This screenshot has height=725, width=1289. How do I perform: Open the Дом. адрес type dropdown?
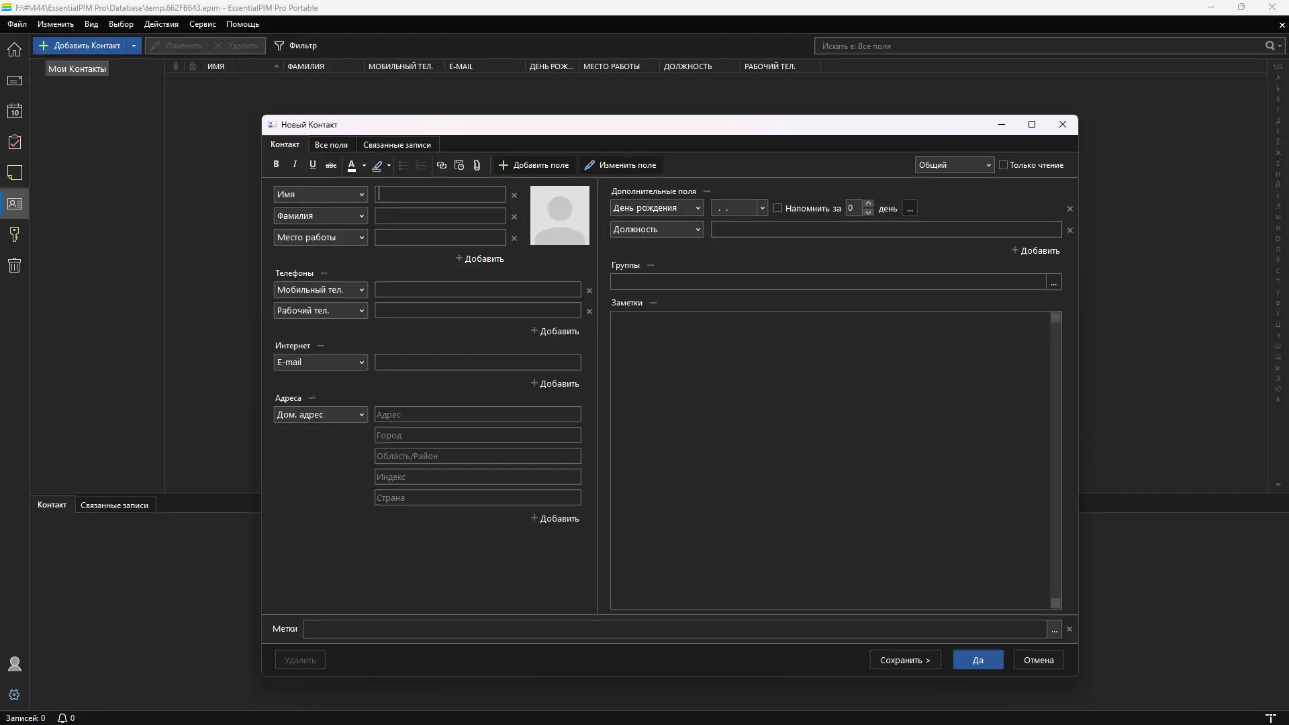click(x=361, y=415)
